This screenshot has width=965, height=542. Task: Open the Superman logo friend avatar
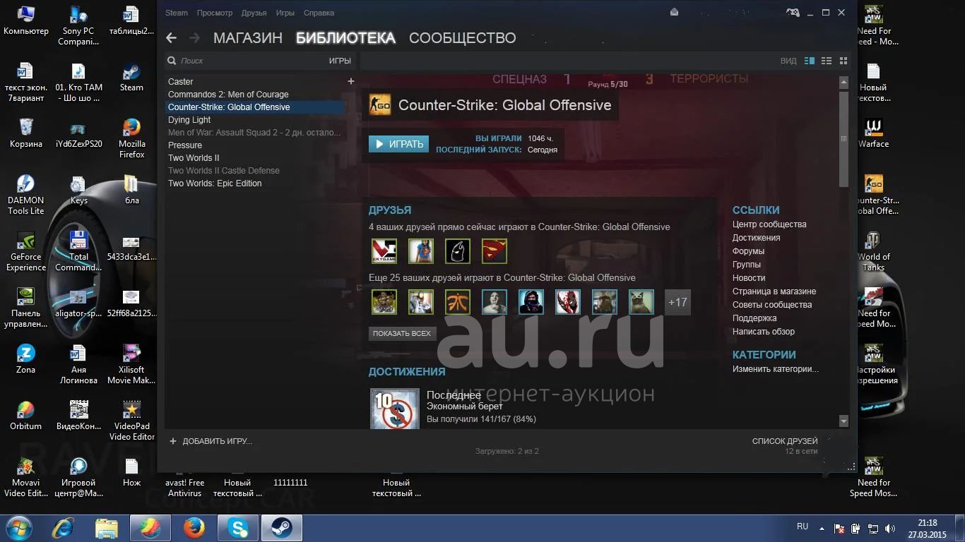point(495,251)
